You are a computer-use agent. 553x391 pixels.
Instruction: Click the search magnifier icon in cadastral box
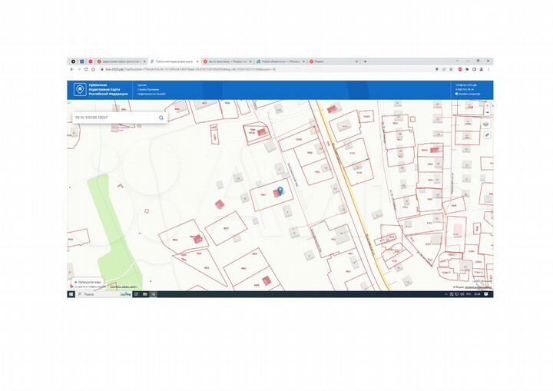(x=161, y=118)
